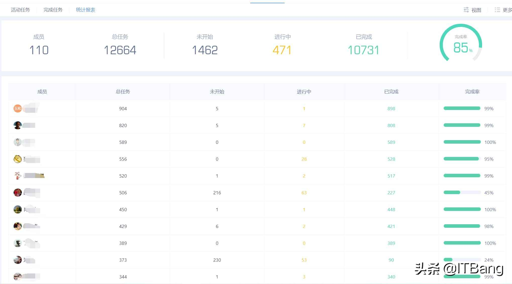Click avatar of member with 429 tasks
Image resolution: width=512 pixels, height=284 pixels.
pos(18,226)
